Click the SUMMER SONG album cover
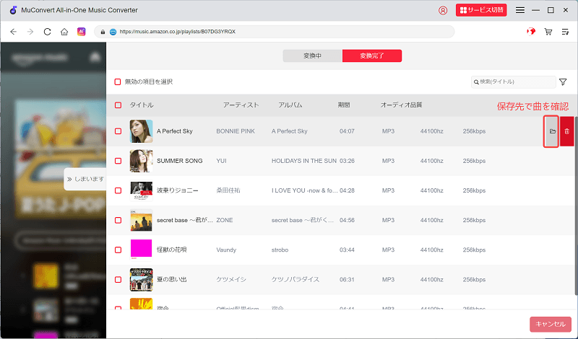Image resolution: width=578 pixels, height=339 pixels. (141, 161)
